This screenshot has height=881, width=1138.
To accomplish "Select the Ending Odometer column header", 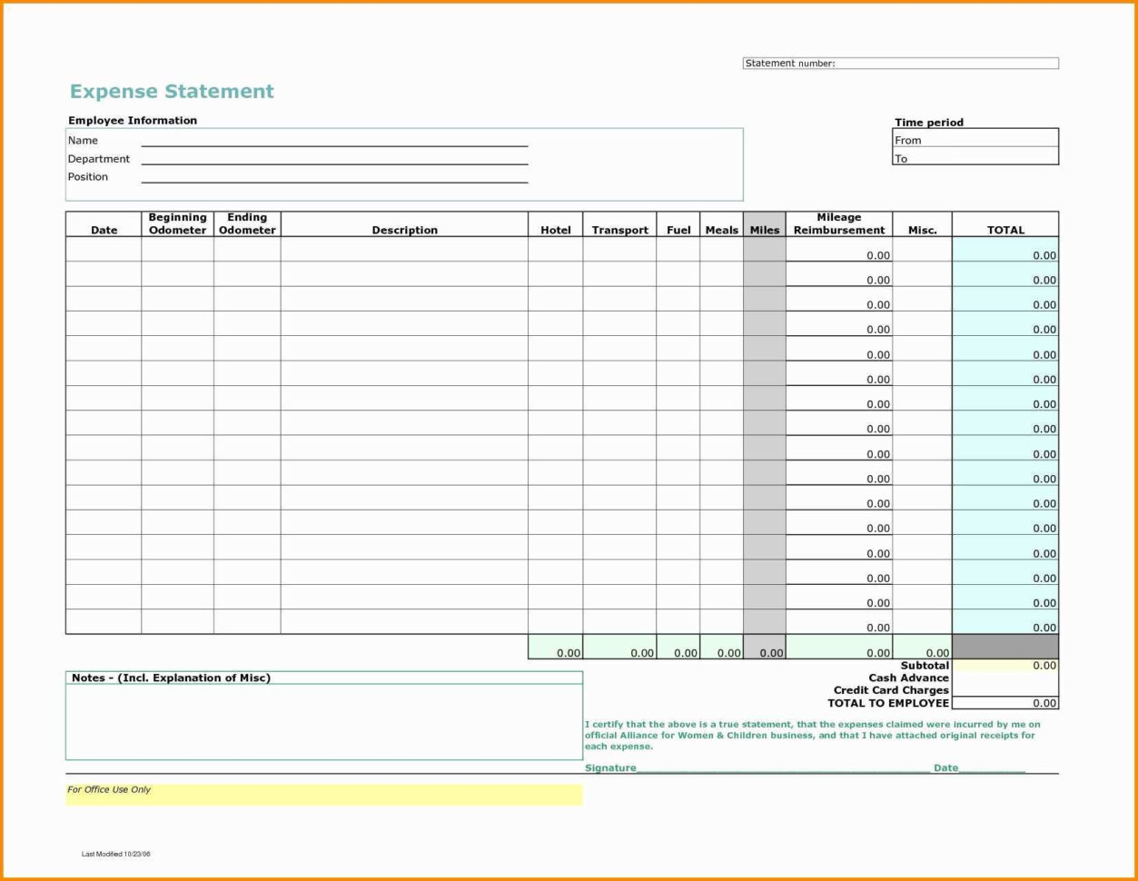I will click(x=246, y=223).
